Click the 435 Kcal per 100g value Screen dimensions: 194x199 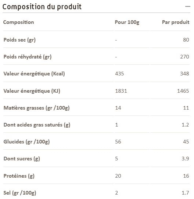click(119, 74)
